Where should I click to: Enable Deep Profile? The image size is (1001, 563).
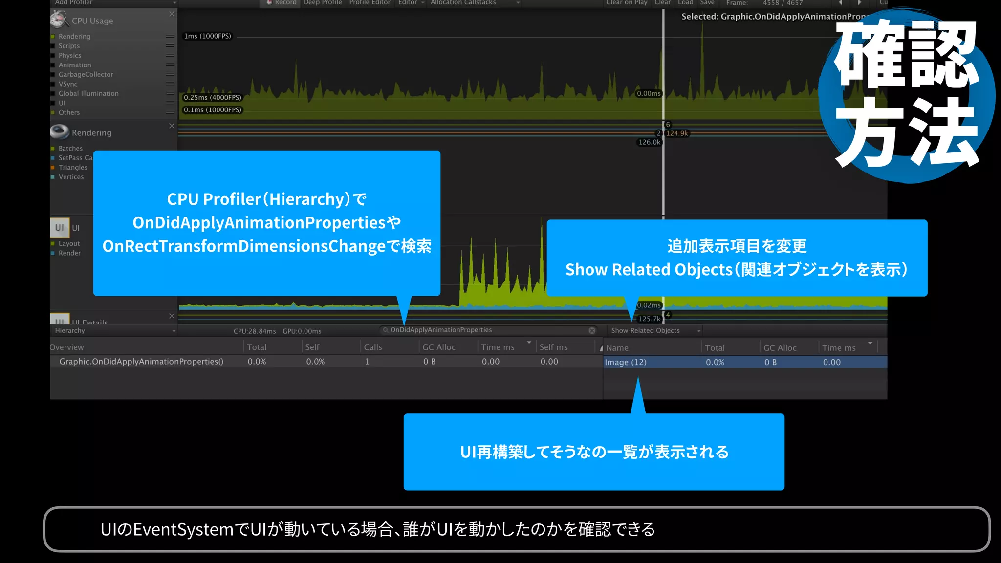(x=323, y=3)
